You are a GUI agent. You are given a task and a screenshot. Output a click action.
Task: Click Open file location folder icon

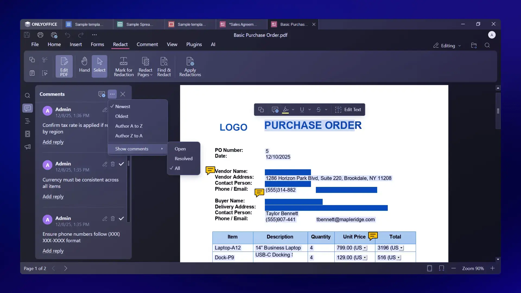pyautogui.click(x=474, y=46)
